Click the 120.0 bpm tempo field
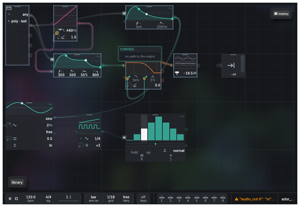300x207 pixels. click(31, 199)
